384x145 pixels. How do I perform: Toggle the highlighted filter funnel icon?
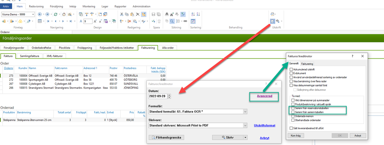(183, 15)
